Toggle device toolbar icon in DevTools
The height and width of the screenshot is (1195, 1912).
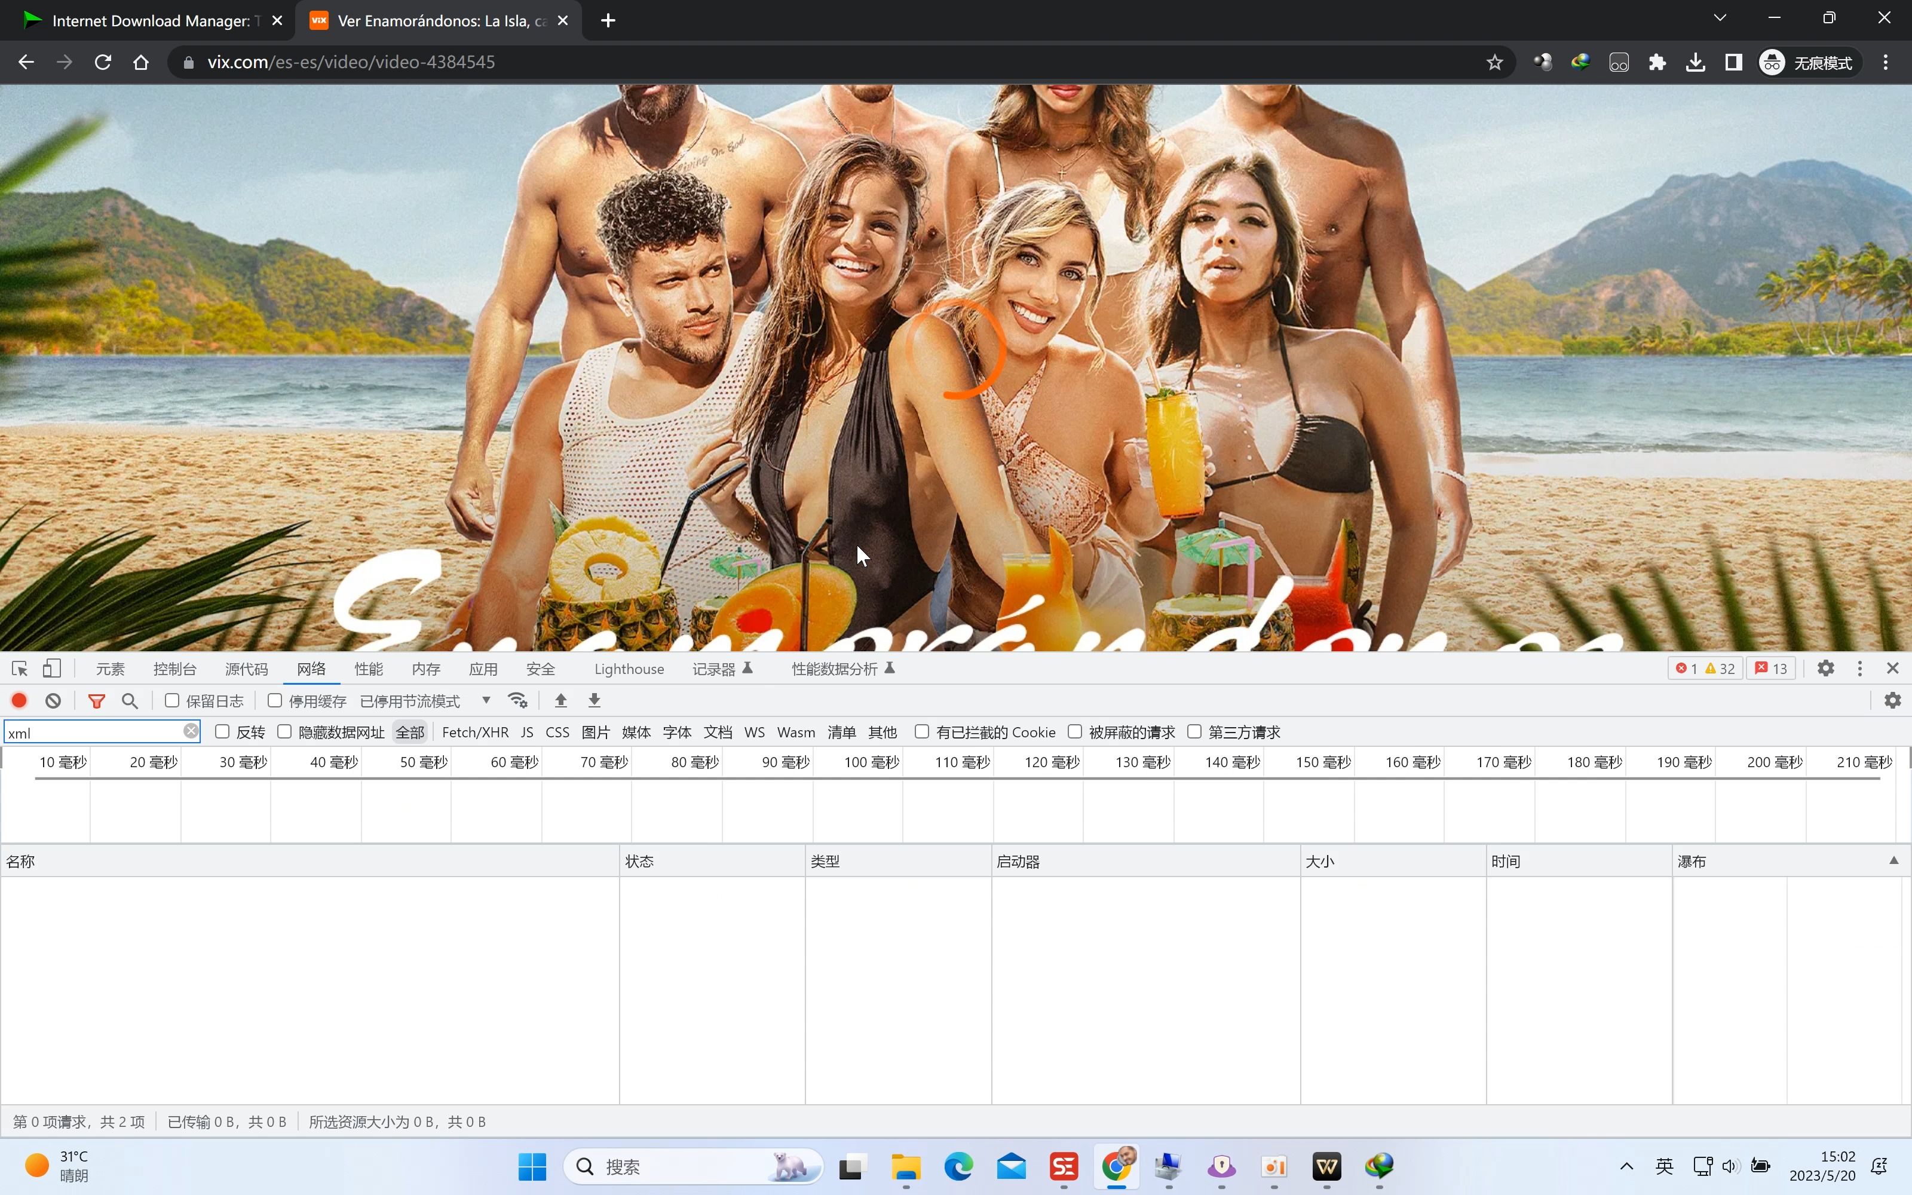[x=51, y=669]
